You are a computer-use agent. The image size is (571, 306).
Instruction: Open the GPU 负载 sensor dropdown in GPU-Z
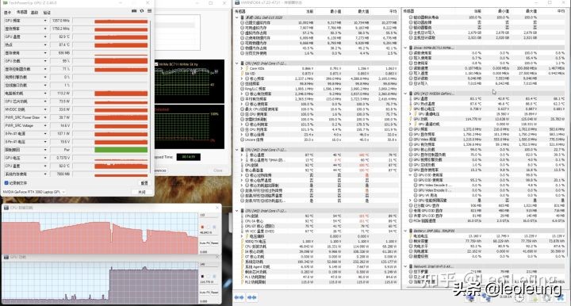click(45, 61)
